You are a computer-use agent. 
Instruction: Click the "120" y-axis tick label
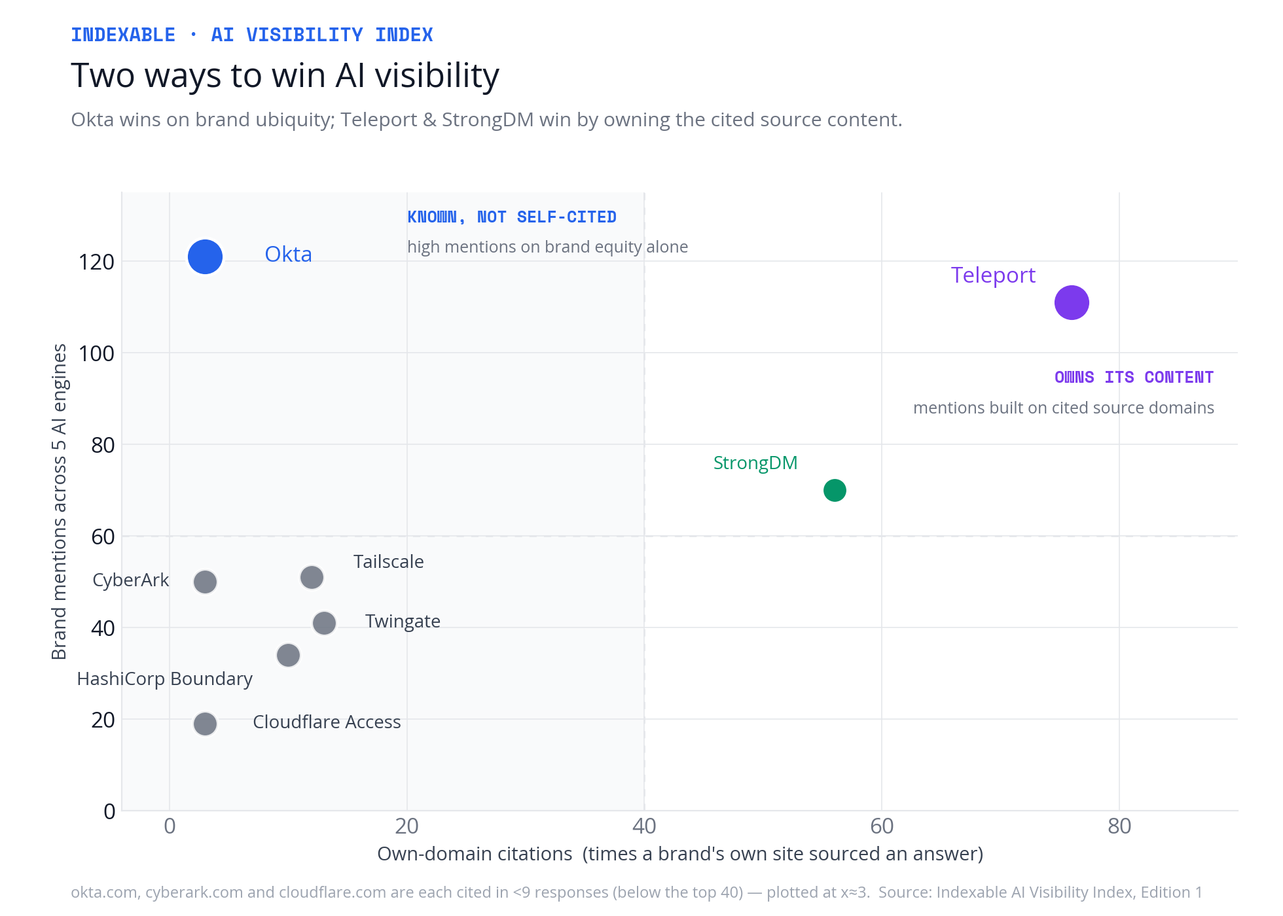click(96, 262)
